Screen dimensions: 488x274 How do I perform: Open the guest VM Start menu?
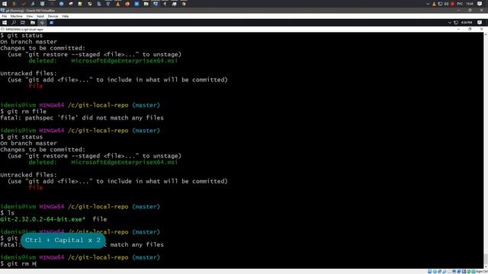(5, 22)
